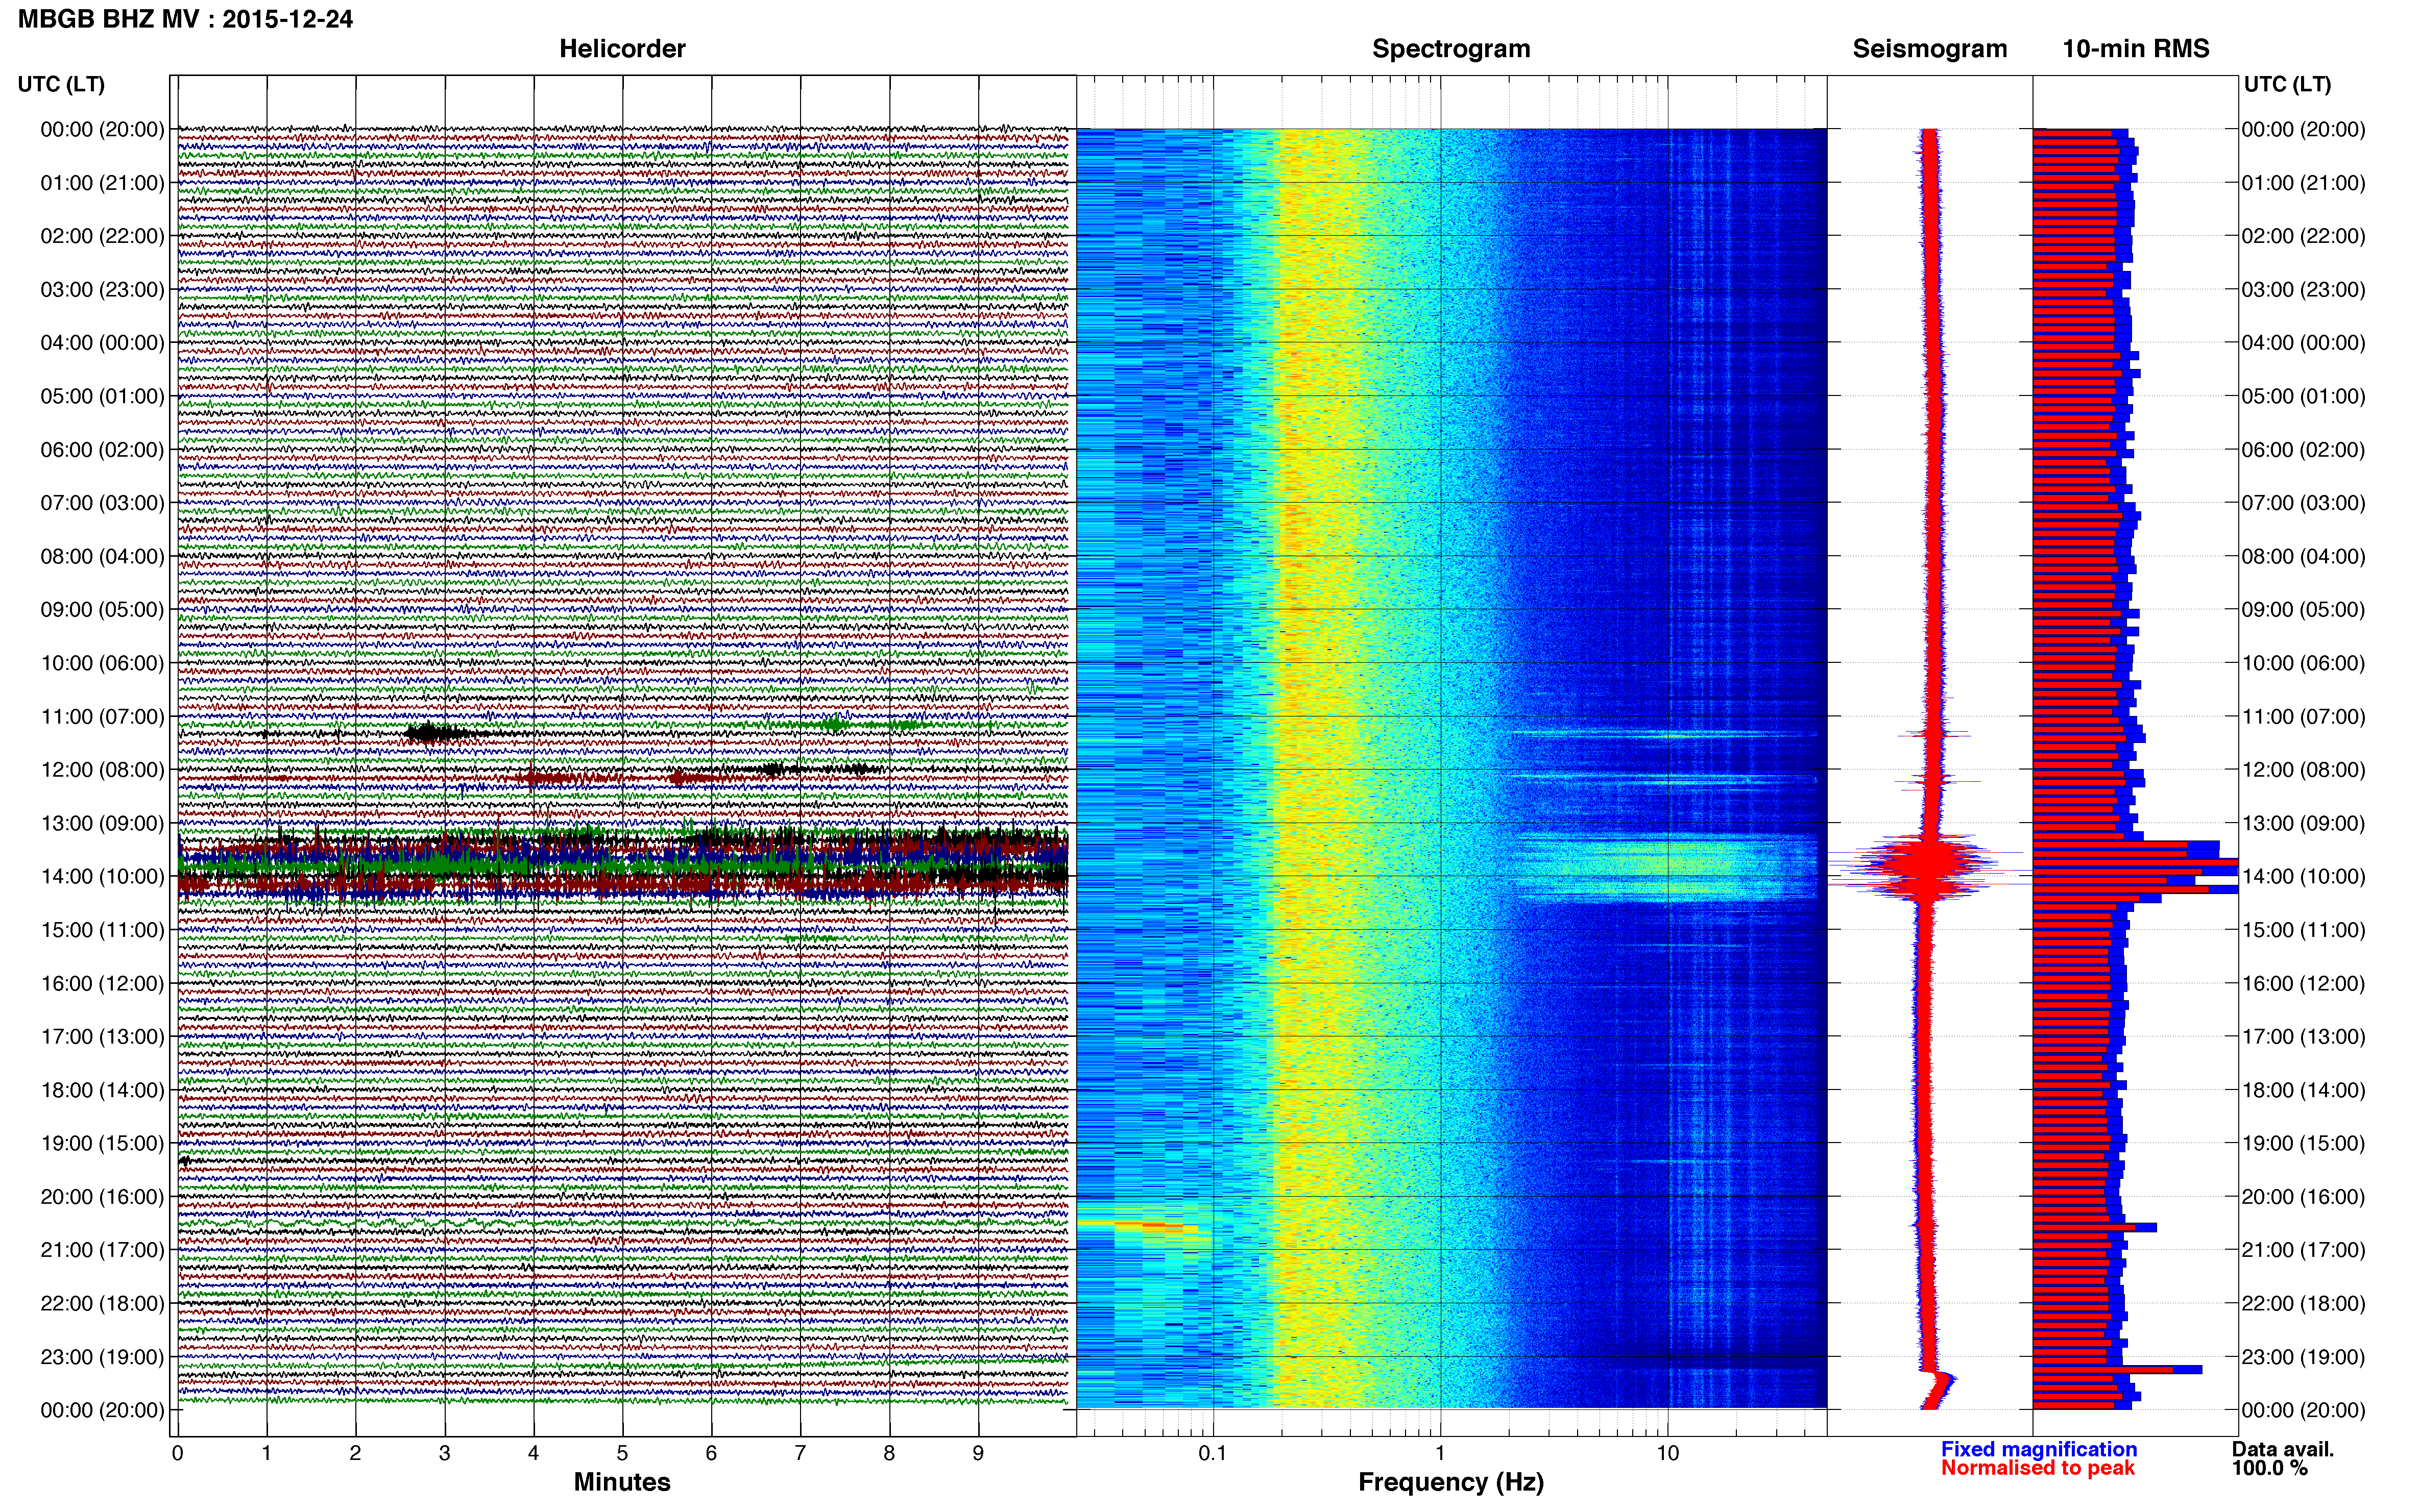This screenshot has width=2420, height=1512.
Task: Click the '0.1' tick on the Frequency axis
Action: pyautogui.click(x=1213, y=1453)
